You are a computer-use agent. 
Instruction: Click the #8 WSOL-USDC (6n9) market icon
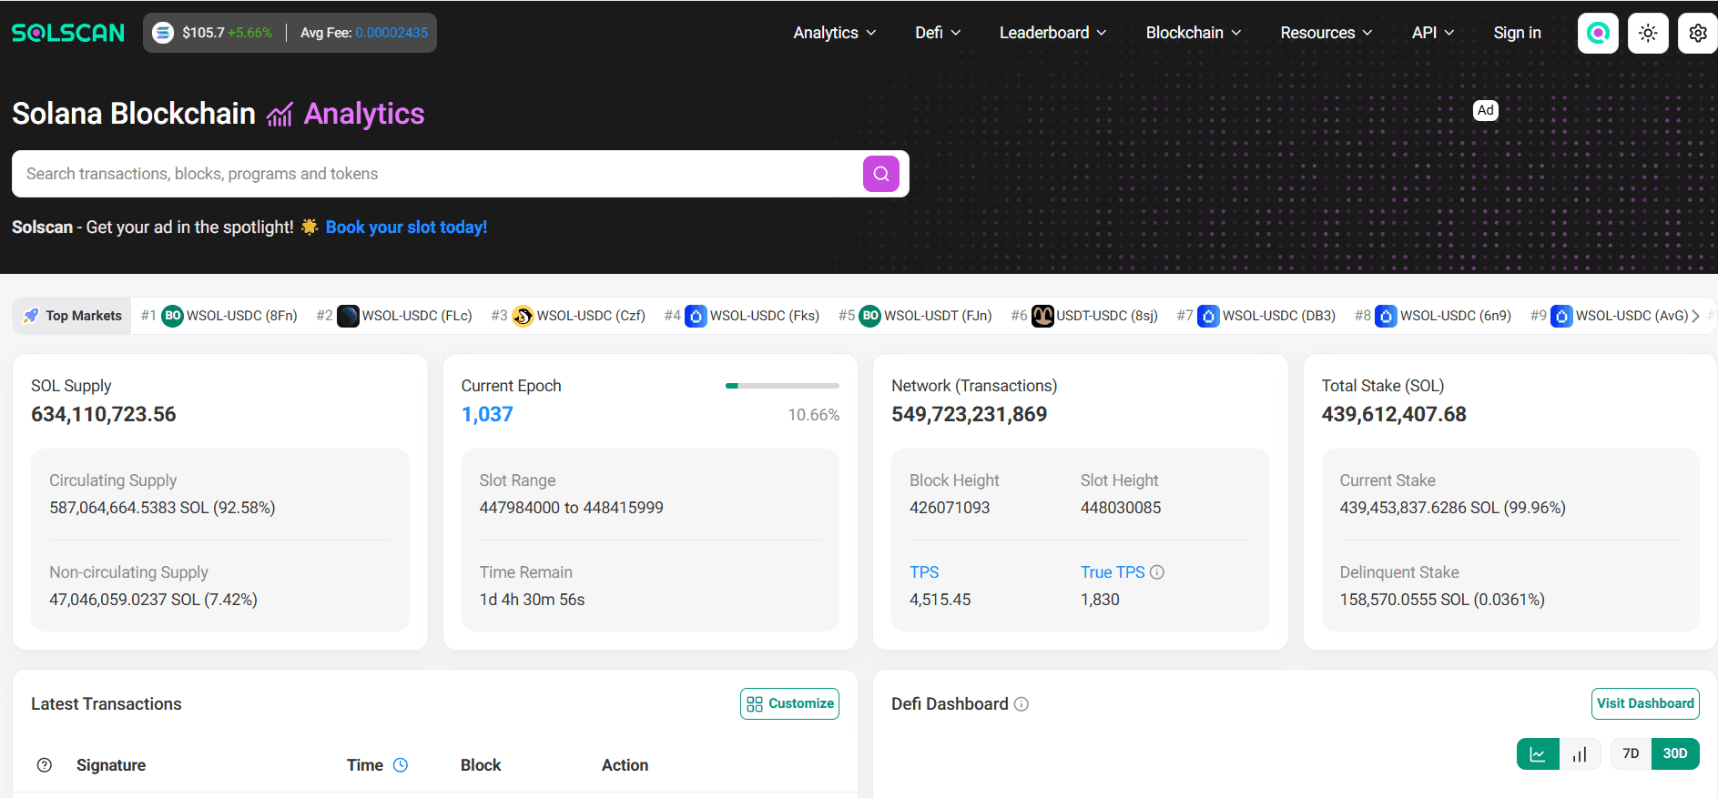1386,316
